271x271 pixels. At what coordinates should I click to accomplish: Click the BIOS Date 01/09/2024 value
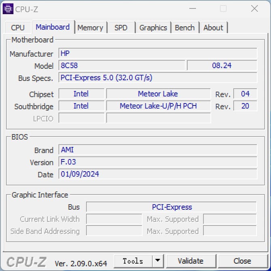(x=158, y=174)
